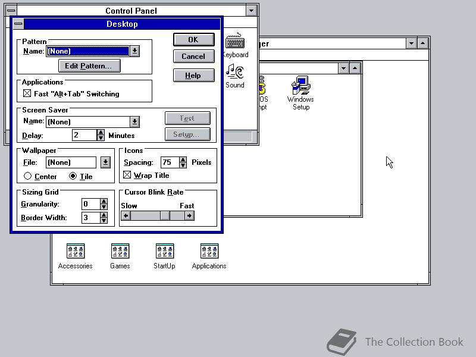Open the Games program group
This screenshot has width=476, height=357.
(x=120, y=256)
